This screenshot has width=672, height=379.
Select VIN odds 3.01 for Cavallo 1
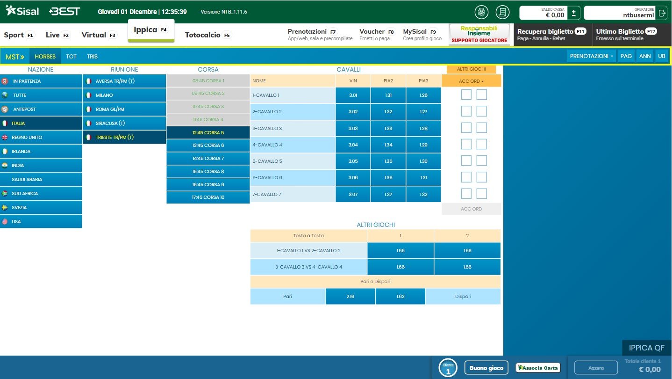click(353, 95)
